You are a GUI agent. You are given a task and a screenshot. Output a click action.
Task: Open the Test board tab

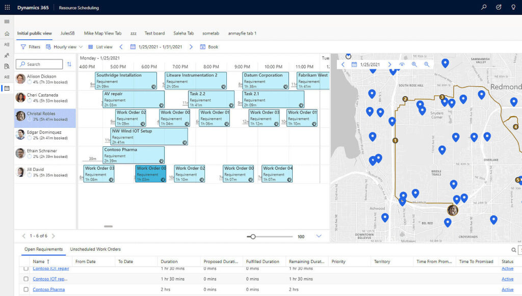(x=154, y=33)
